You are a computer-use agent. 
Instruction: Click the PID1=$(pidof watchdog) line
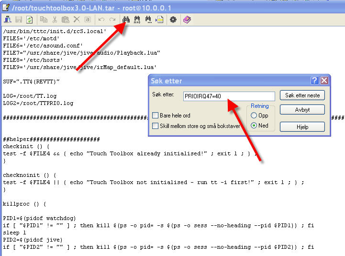click(39, 218)
